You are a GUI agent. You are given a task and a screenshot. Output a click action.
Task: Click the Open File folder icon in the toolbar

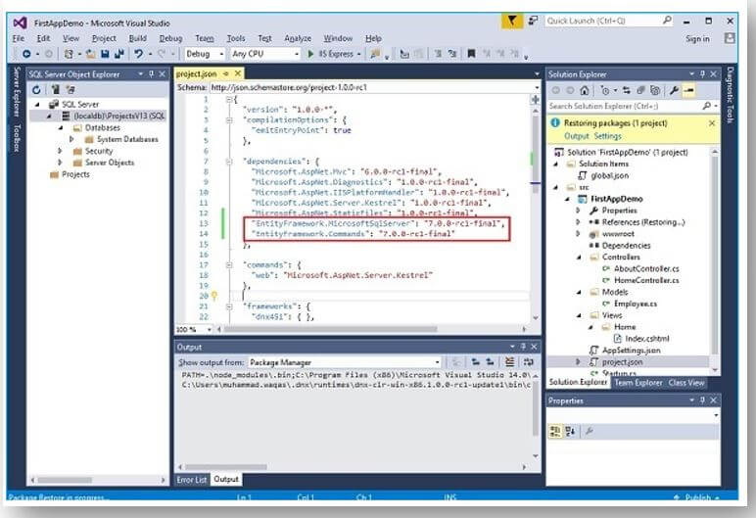[x=91, y=54]
